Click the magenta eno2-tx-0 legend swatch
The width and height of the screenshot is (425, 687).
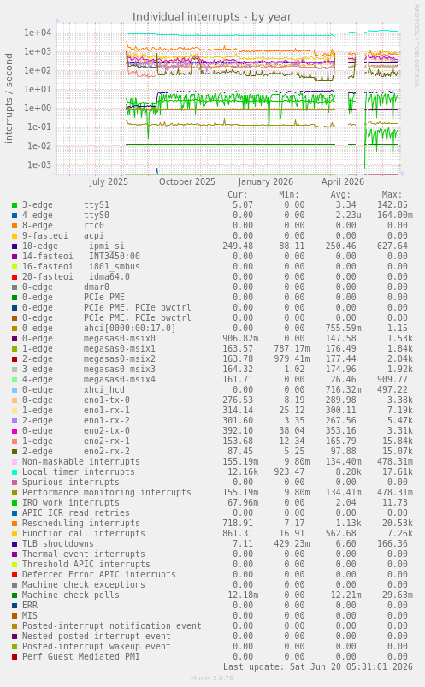coord(15,431)
